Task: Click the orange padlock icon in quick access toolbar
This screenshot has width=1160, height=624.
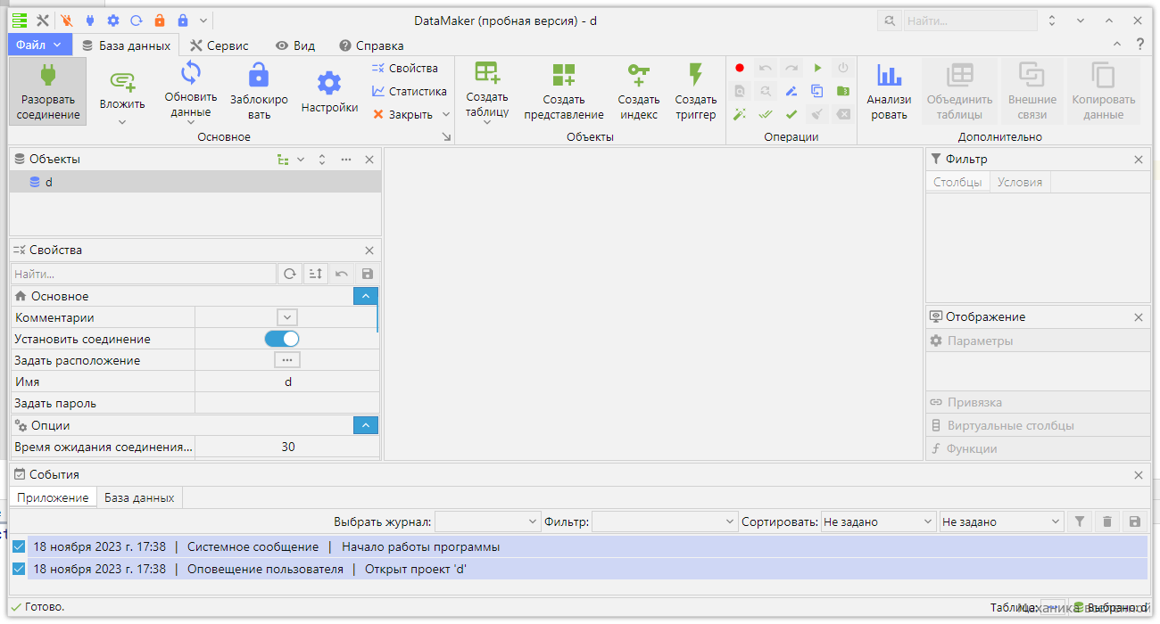Action: click(x=160, y=21)
